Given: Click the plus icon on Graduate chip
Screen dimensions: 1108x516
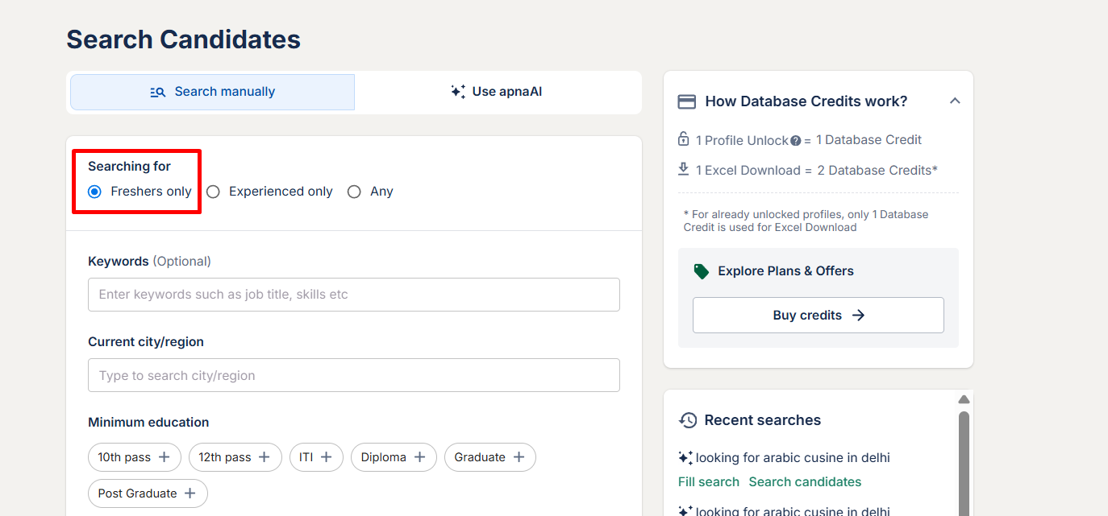Looking at the screenshot, I should click(x=519, y=457).
